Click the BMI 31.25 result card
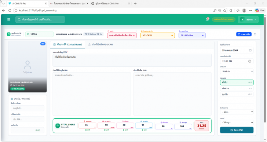The width and height of the screenshot is (267, 142). 202,125
